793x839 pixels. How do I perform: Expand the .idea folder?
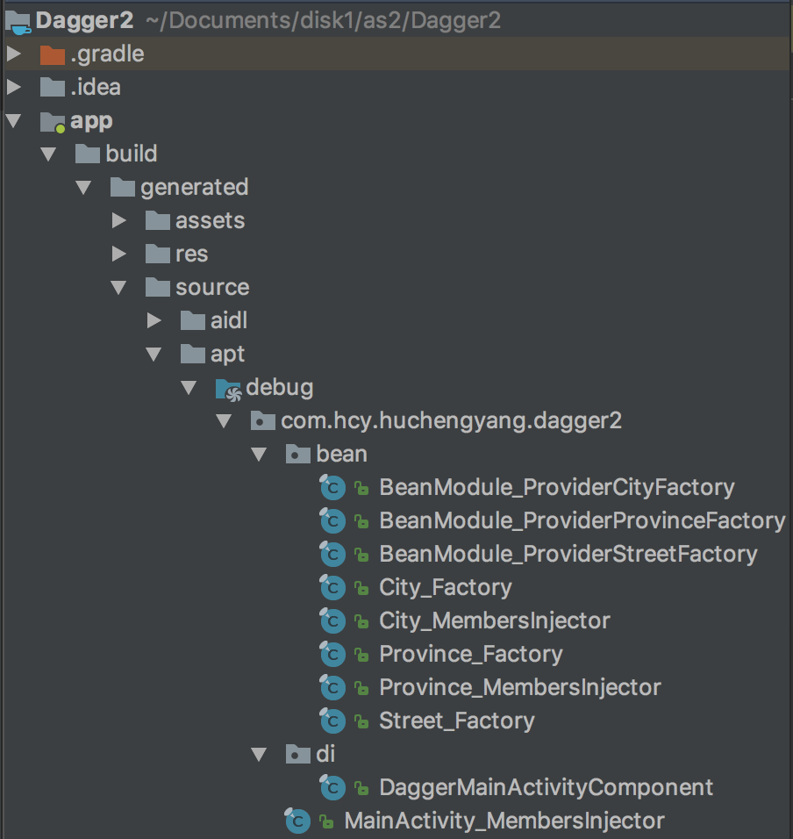click(14, 87)
